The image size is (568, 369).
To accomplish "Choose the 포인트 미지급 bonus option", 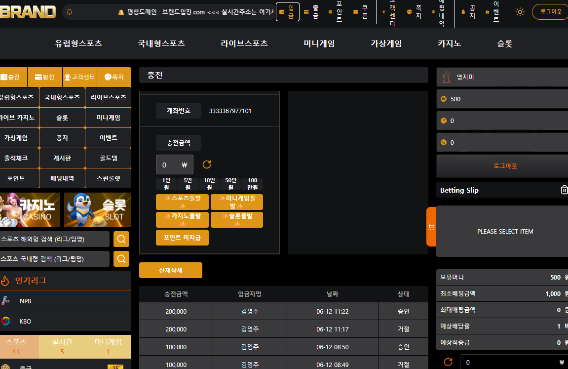I will click(x=182, y=238).
